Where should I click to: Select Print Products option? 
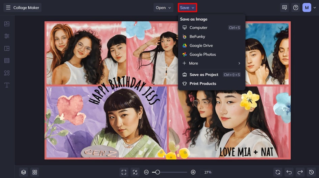coord(212,84)
